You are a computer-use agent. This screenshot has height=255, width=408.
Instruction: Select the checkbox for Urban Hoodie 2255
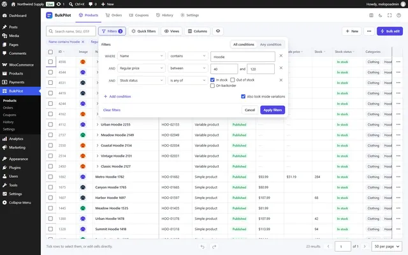[50, 125]
